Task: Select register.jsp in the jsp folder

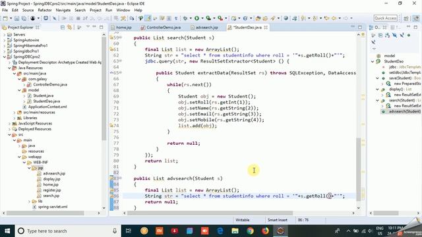Action: pos(51,190)
